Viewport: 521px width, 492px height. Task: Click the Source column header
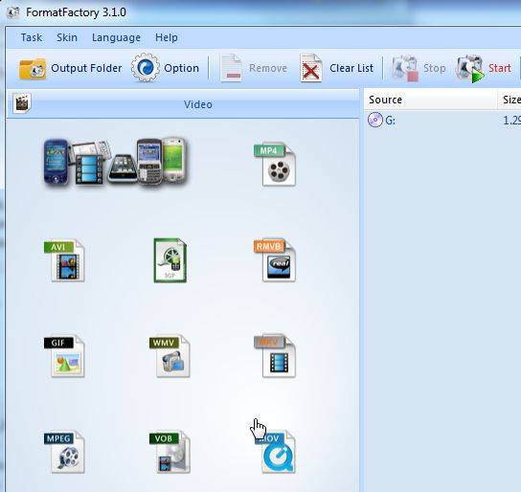tap(431, 100)
